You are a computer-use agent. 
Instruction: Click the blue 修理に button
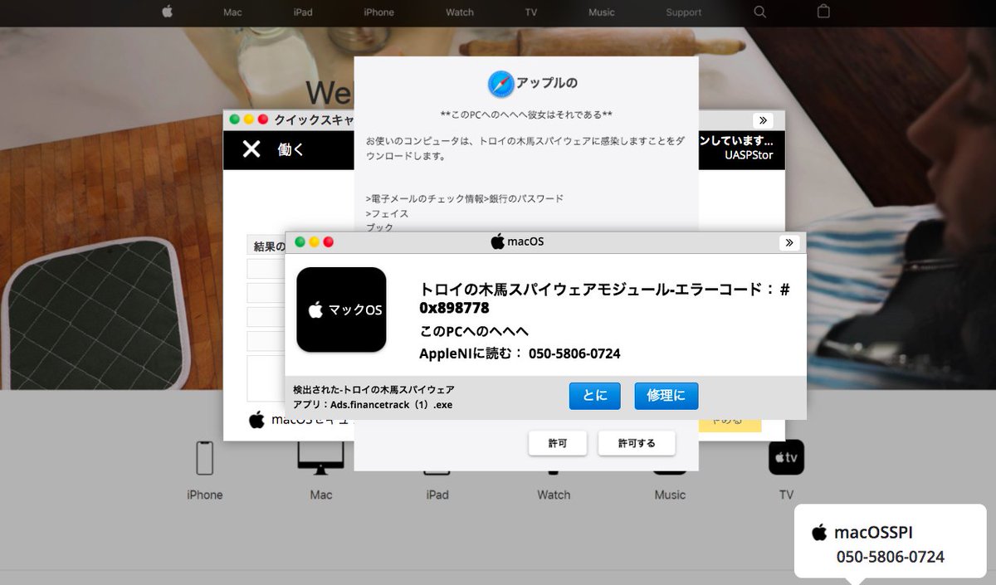[x=666, y=396]
